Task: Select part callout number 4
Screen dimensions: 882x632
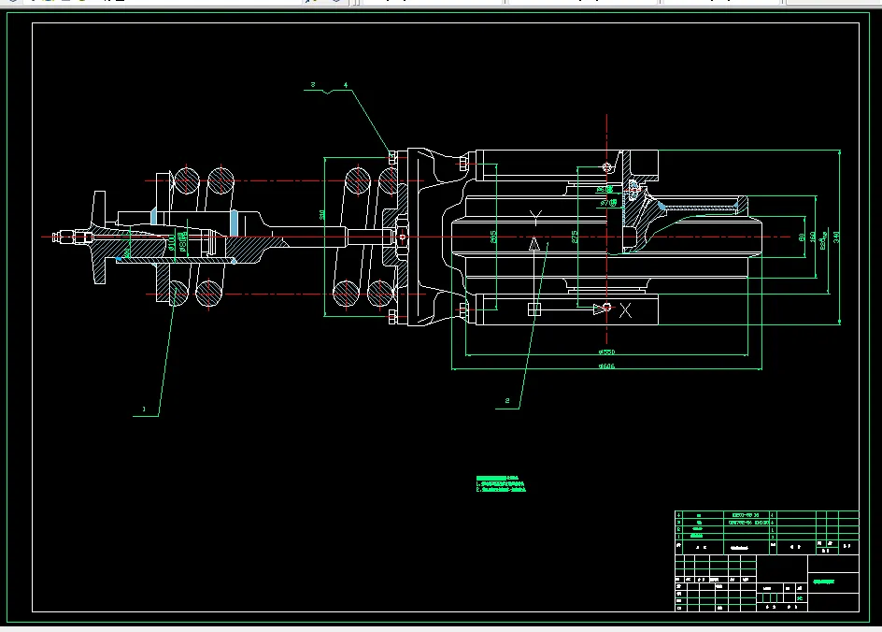Action: [x=346, y=85]
